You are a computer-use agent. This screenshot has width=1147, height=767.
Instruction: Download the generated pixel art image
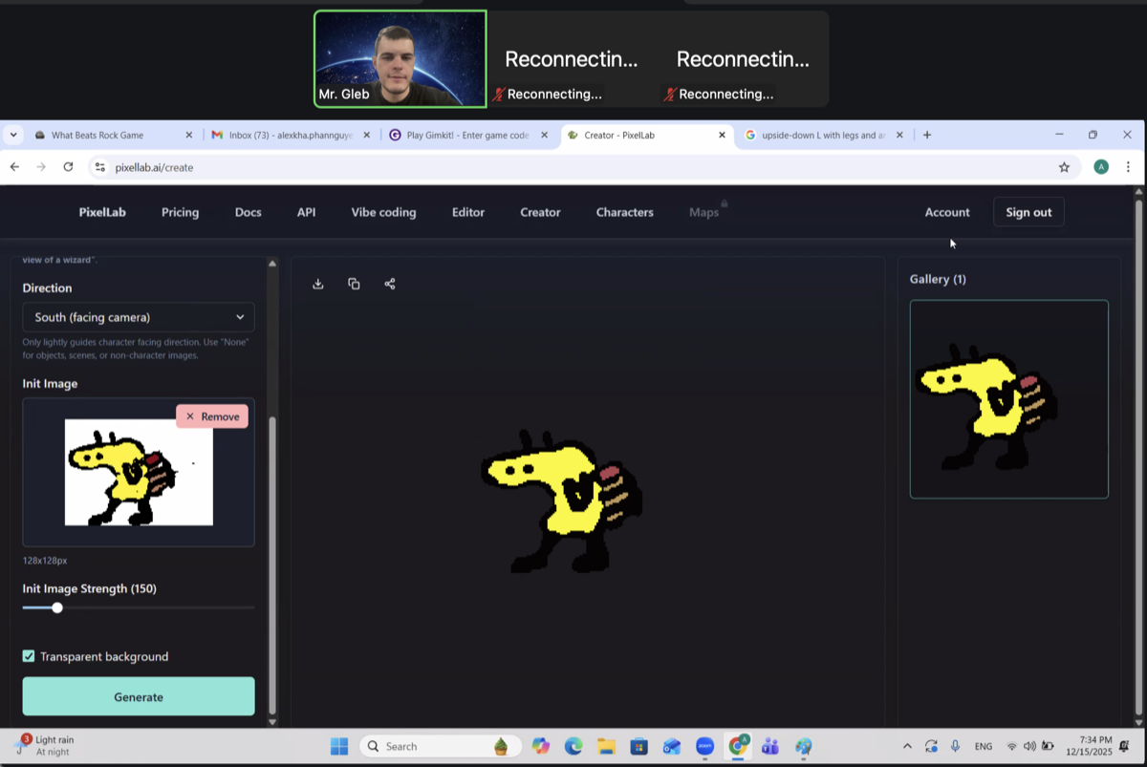point(318,284)
